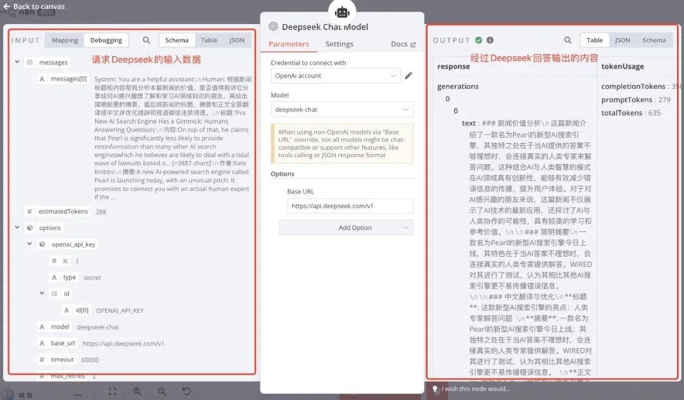
Task: Click openai_api_key object cube icon
Action: pyautogui.click(x=42, y=245)
